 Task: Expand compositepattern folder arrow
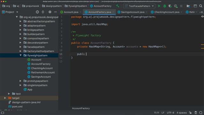coord(20,38)
